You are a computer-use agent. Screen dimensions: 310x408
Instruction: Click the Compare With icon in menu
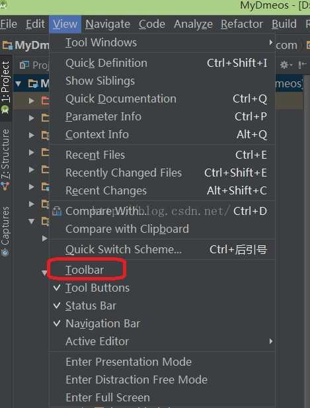click(57, 212)
